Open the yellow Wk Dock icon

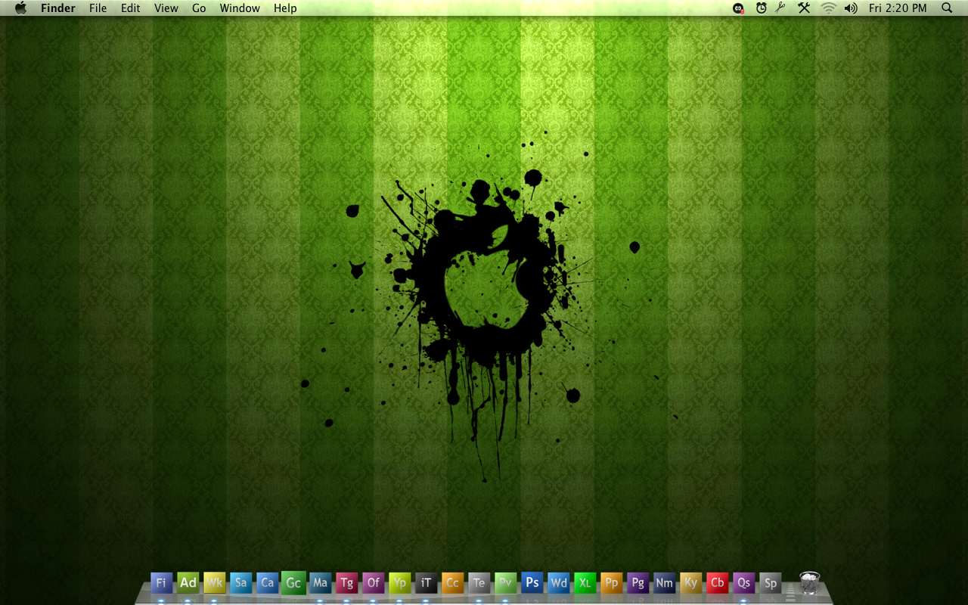[x=214, y=583]
